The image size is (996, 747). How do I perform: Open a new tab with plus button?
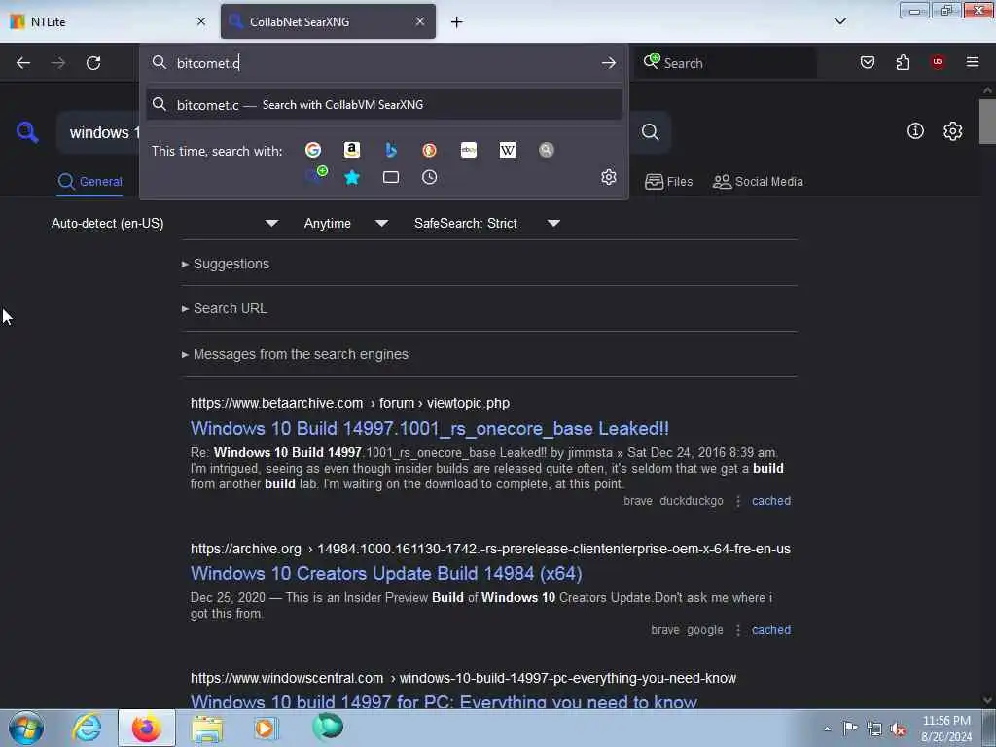pos(457,22)
